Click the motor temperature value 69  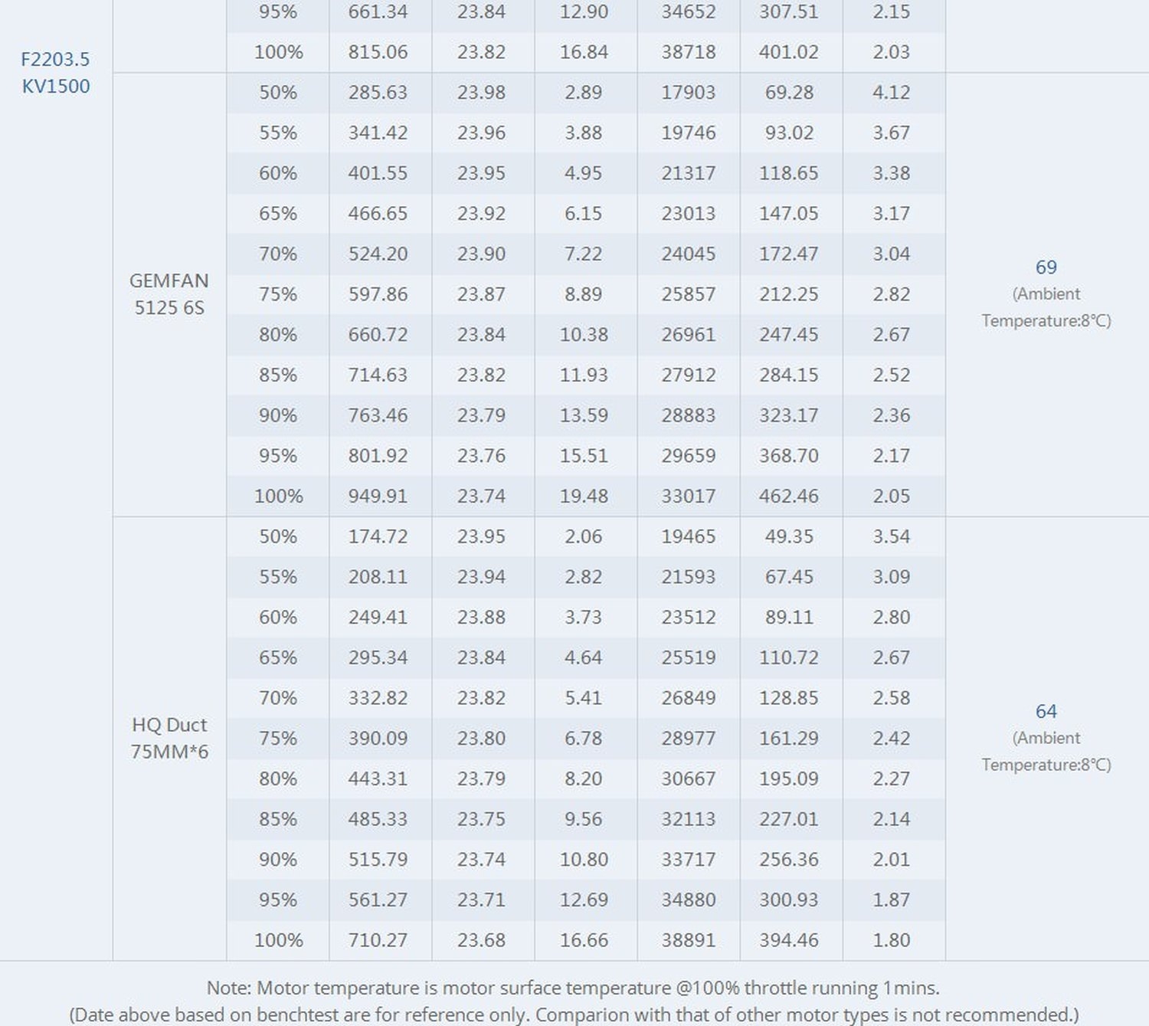[1046, 267]
